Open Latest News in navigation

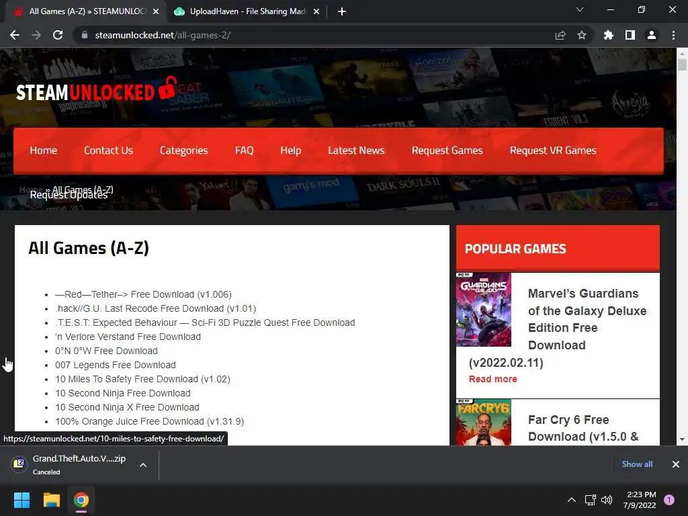tap(356, 150)
